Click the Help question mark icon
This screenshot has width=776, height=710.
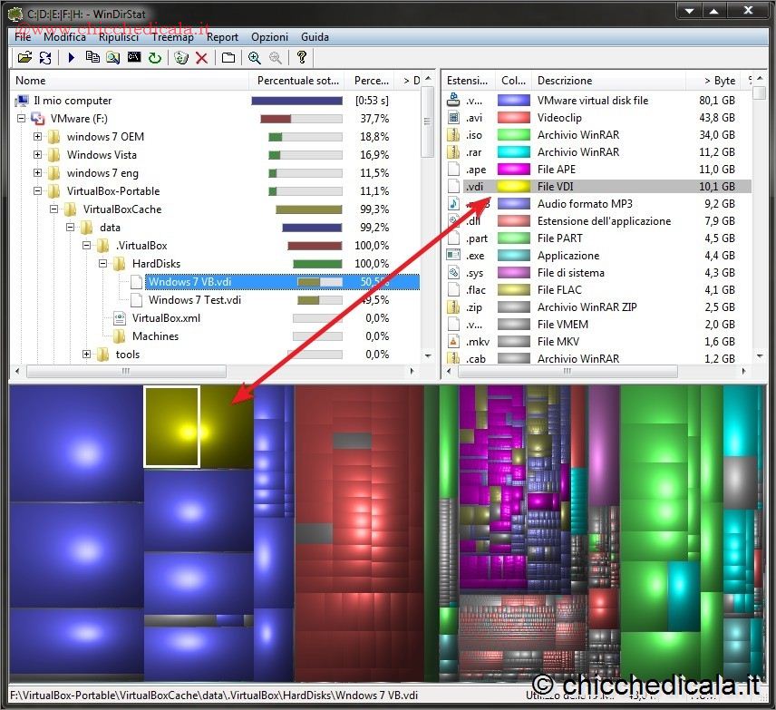pos(302,58)
